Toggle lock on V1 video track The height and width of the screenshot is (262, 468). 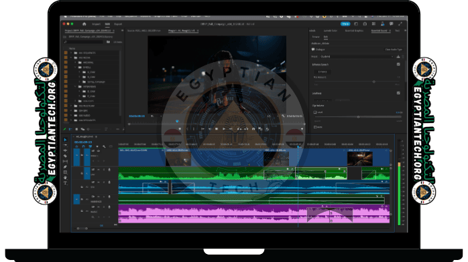tap(82, 155)
